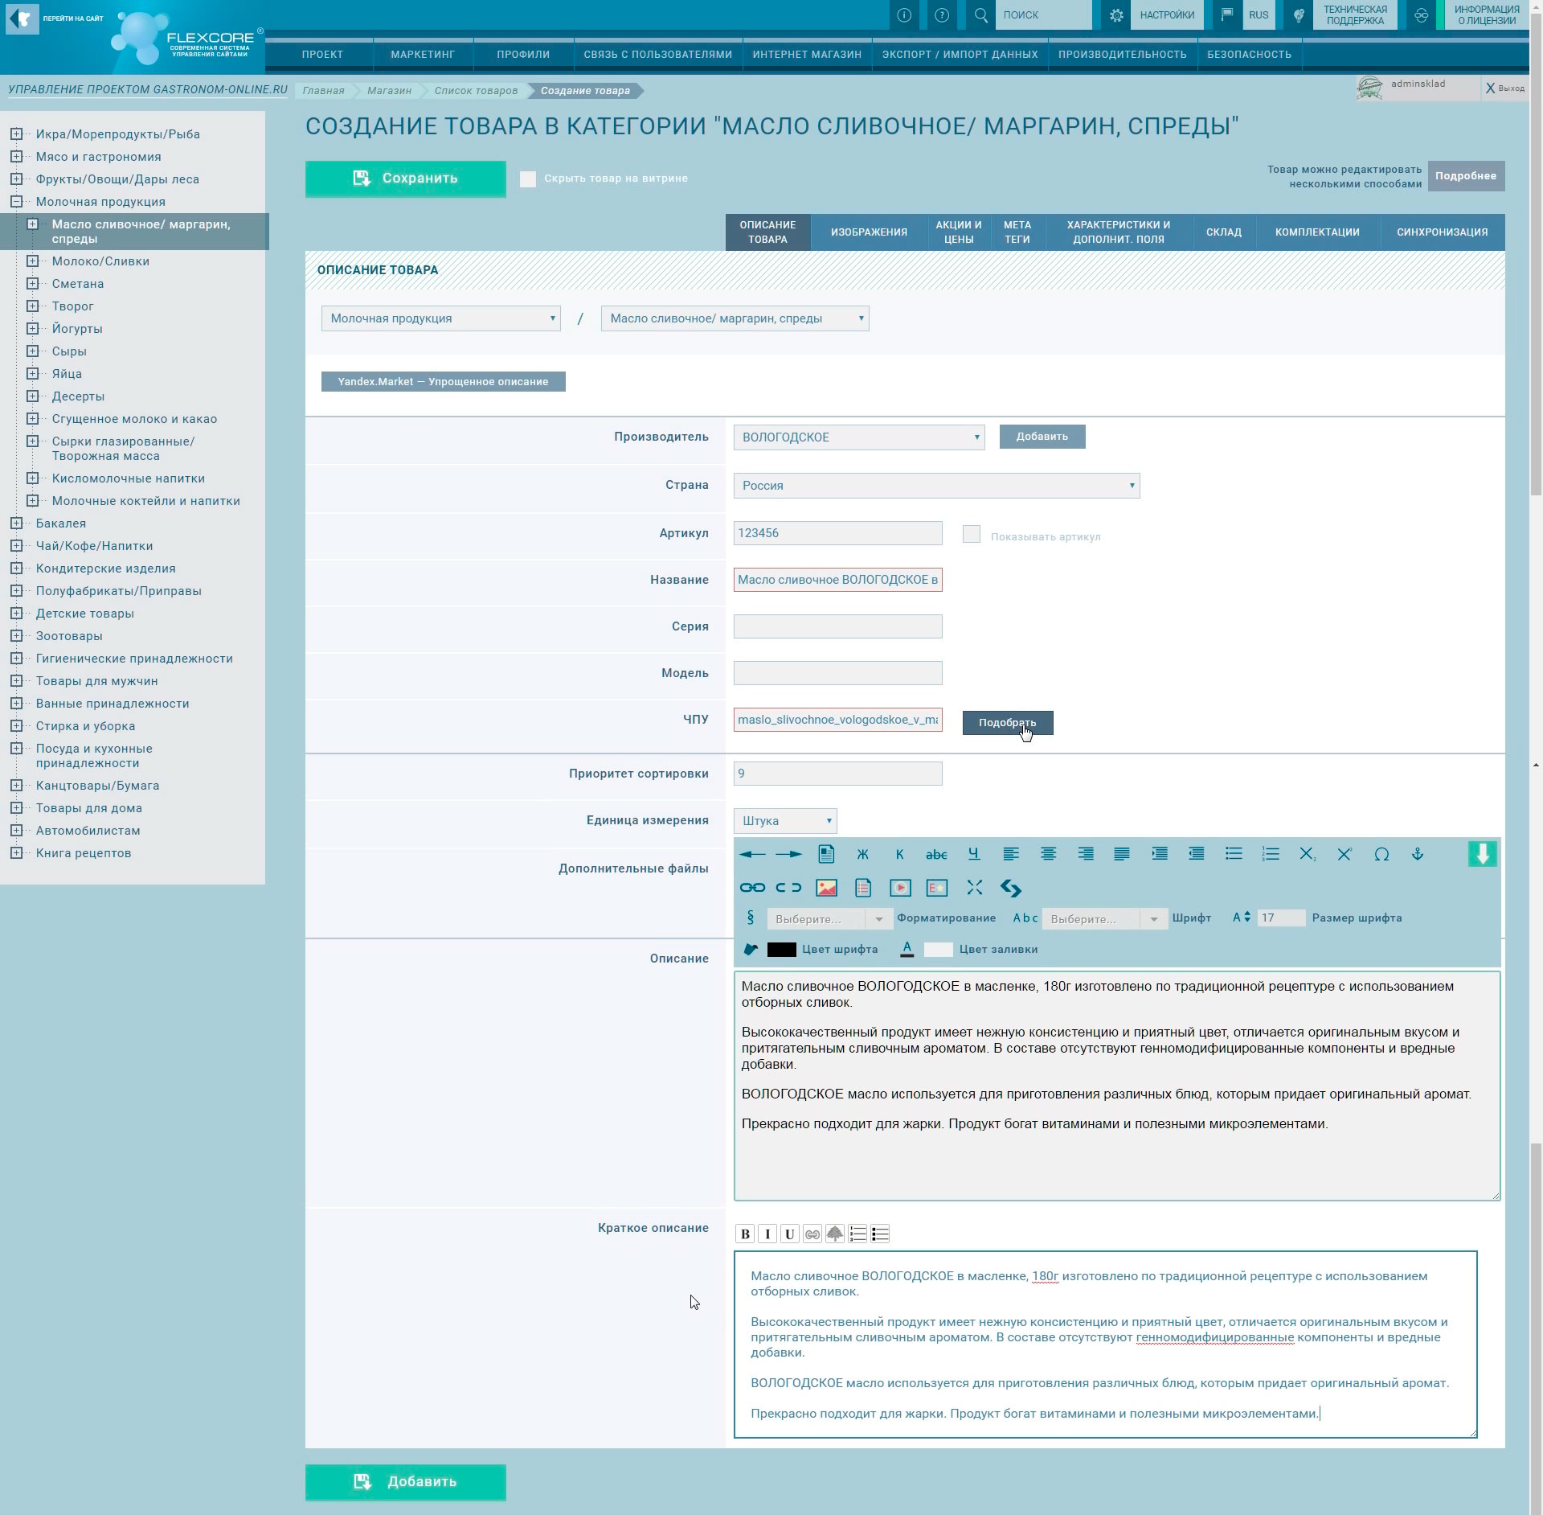The width and height of the screenshot is (1543, 1515).
Task: Open КОМПЛЕКТАЦИИ tab
Action: pos(1317,232)
